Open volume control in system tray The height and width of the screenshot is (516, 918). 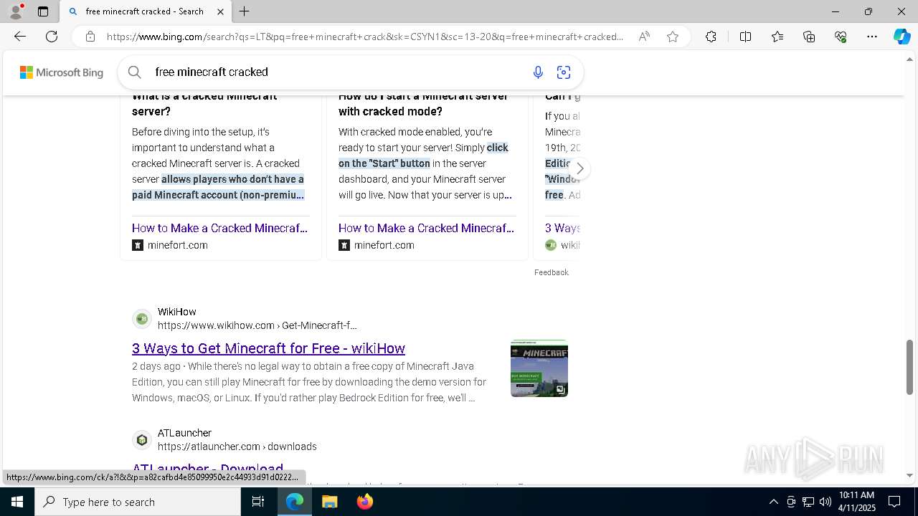pyautogui.click(x=825, y=502)
